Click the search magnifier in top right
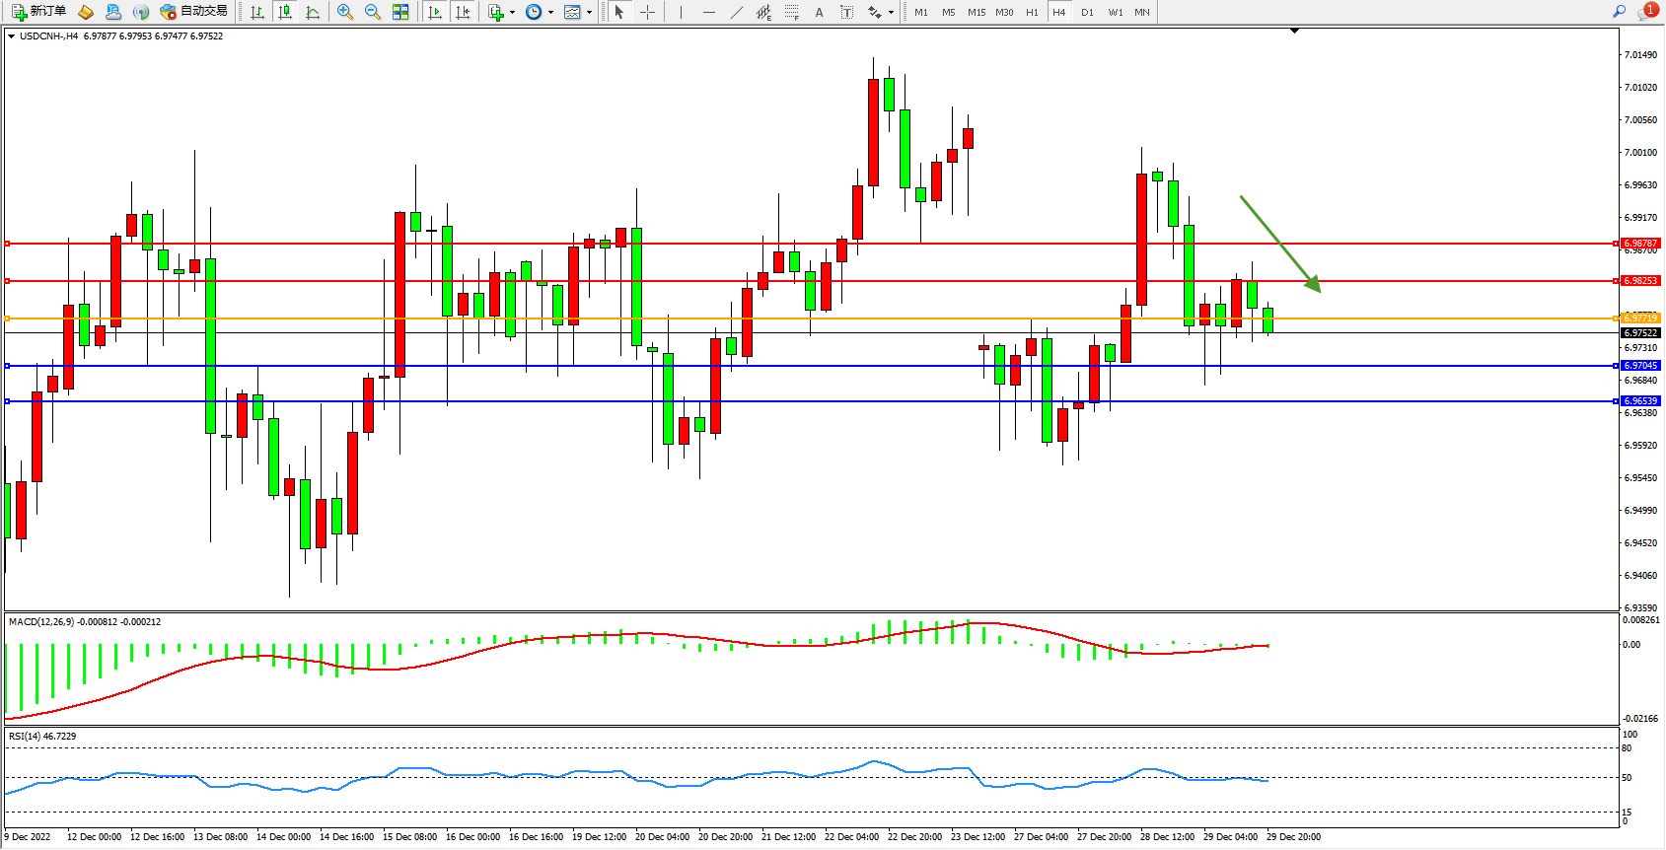Screen dimensions: 1666x850 tap(1619, 12)
